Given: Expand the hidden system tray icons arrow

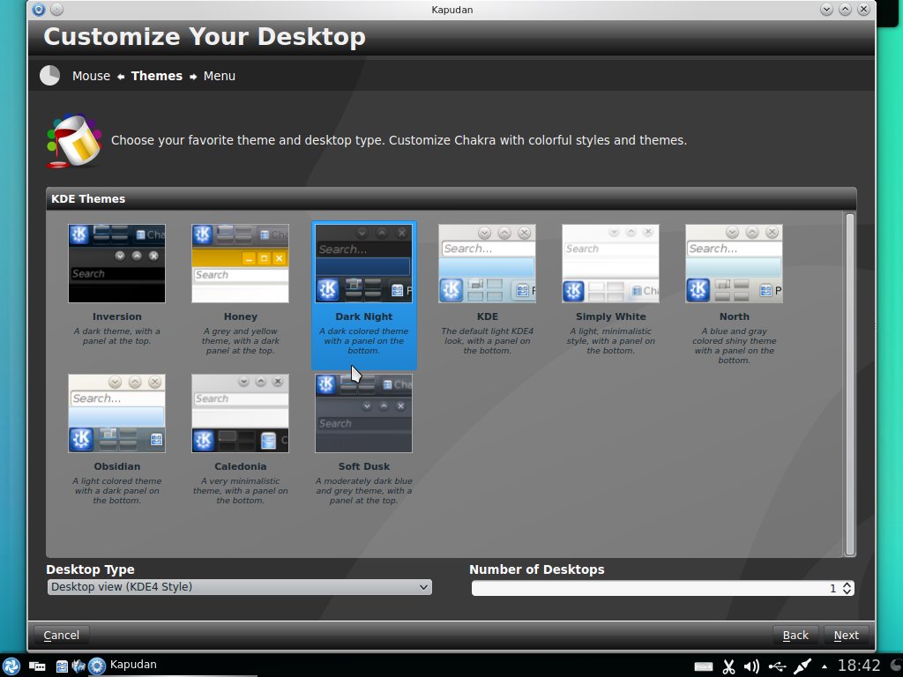Looking at the screenshot, I should click(825, 666).
